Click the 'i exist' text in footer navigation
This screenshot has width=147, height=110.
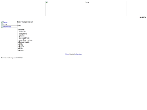pyautogui.click(x=72, y=54)
